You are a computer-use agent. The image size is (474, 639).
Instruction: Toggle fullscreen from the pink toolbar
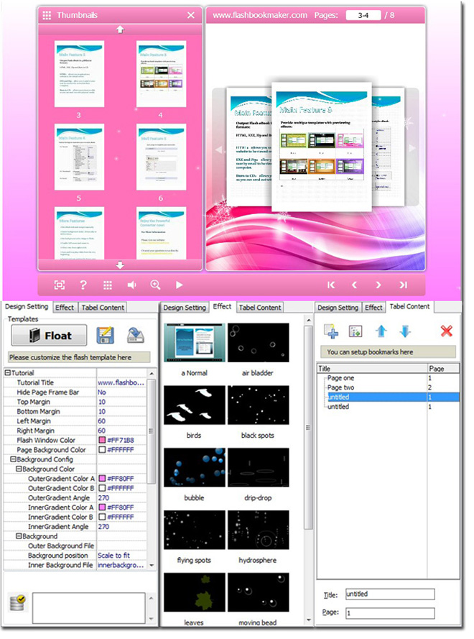(60, 285)
